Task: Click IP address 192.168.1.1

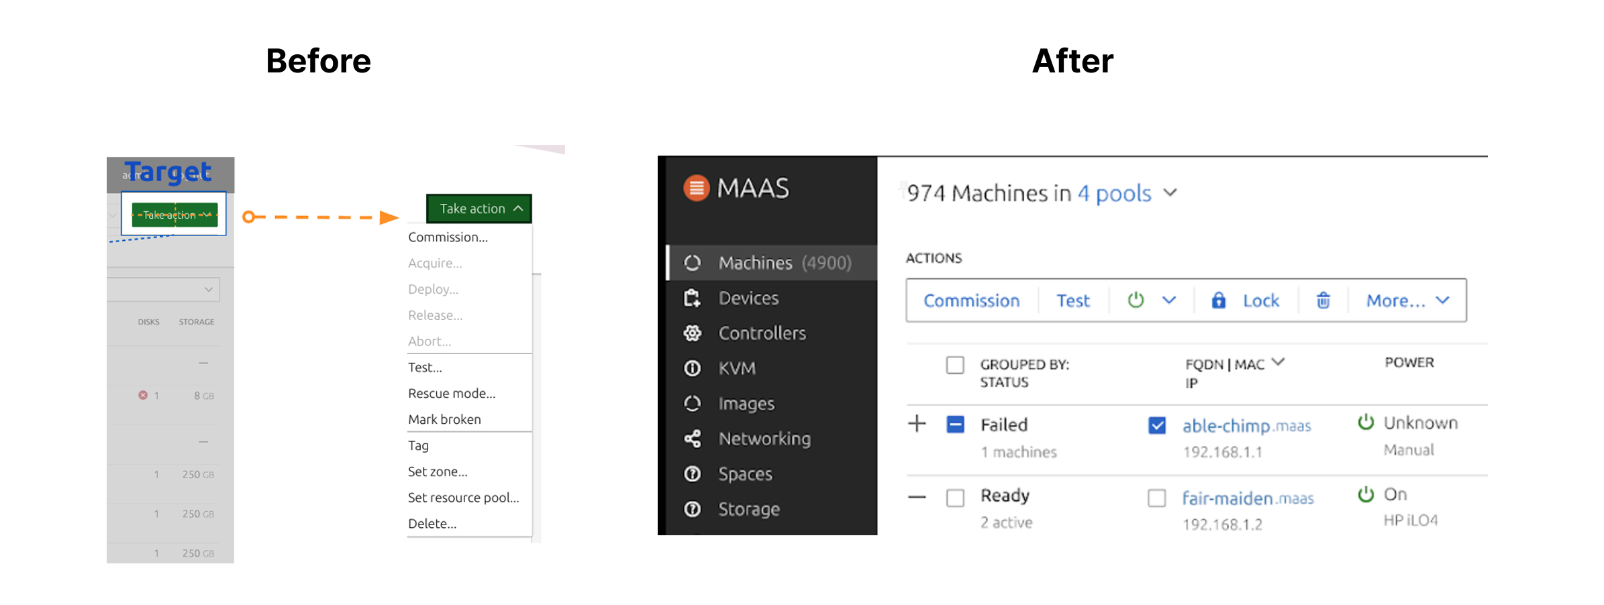Action: coord(1222,452)
